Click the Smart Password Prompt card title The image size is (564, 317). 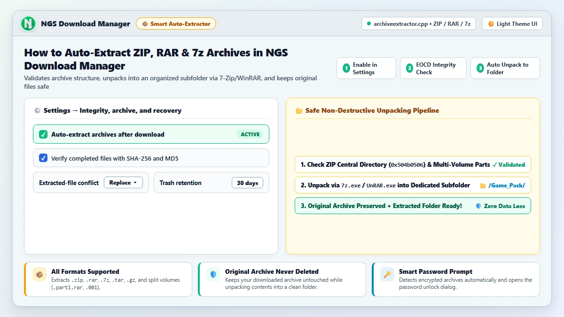436,271
